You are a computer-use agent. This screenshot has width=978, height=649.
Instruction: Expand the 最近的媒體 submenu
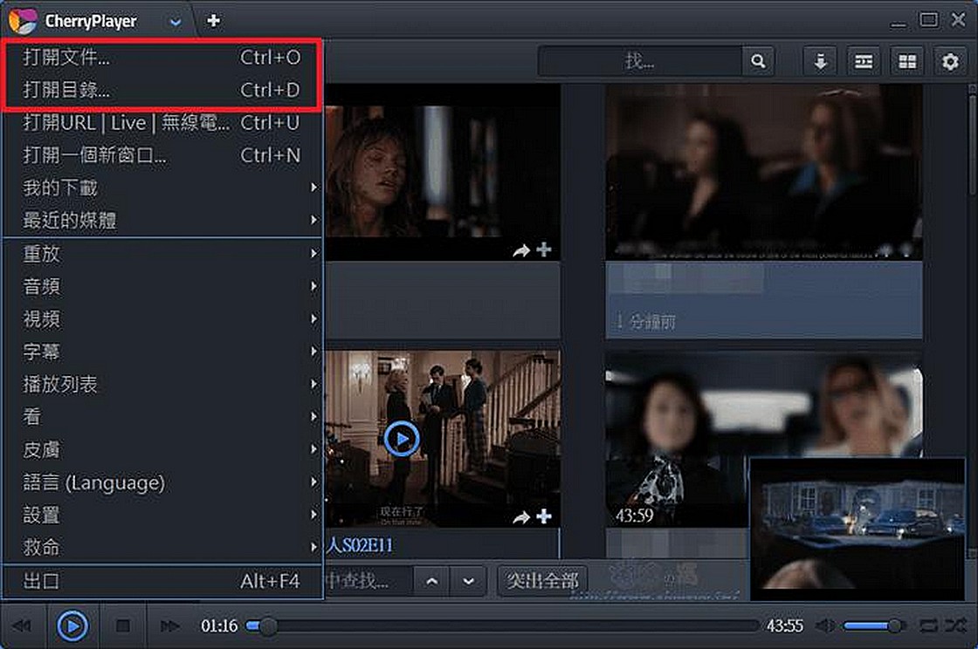pyautogui.click(x=162, y=220)
